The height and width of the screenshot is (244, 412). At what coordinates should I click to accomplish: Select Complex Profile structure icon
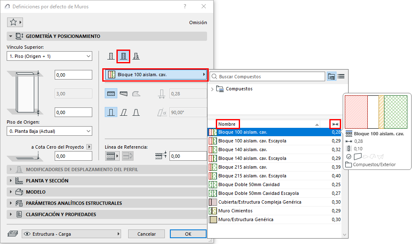pyautogui.click(x=136, y=56)
